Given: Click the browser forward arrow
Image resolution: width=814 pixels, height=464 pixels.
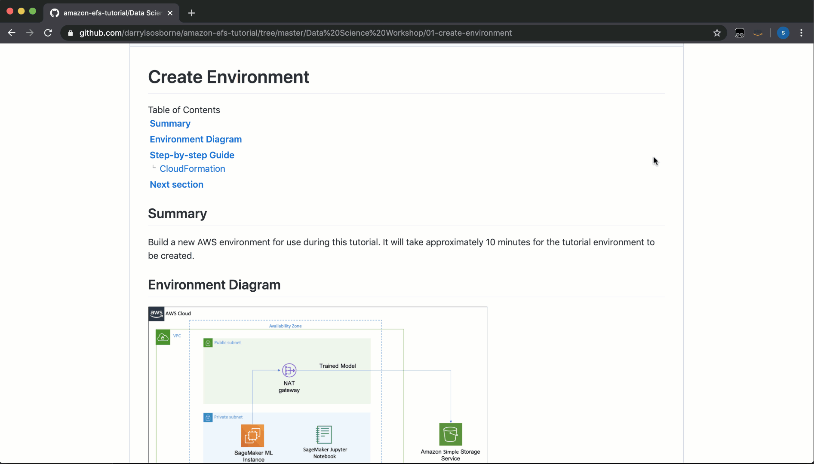Looking at the screenshot, I should tap(30, 33).
